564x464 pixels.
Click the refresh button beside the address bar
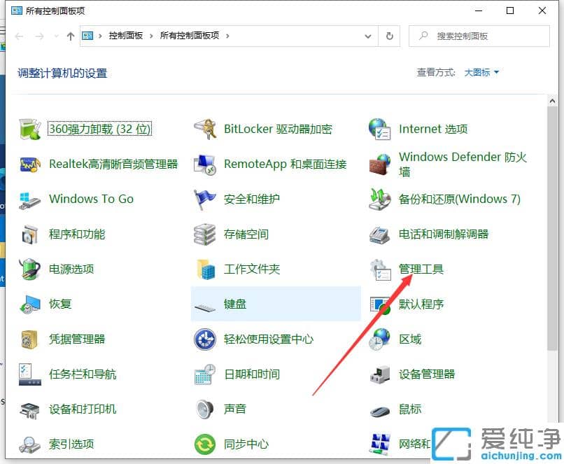(x=390, y=36)
